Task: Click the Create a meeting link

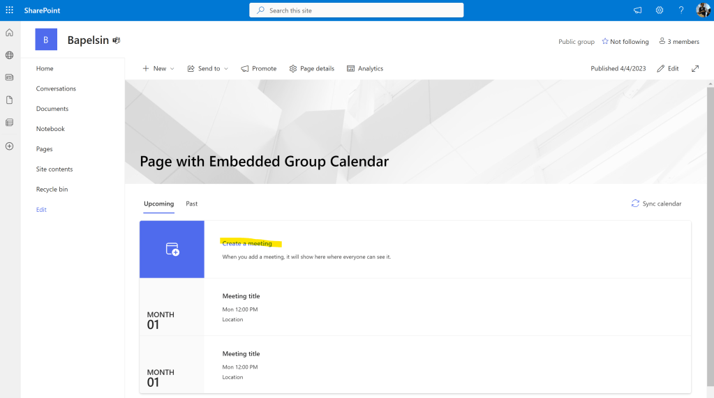Action: point(247,243)
